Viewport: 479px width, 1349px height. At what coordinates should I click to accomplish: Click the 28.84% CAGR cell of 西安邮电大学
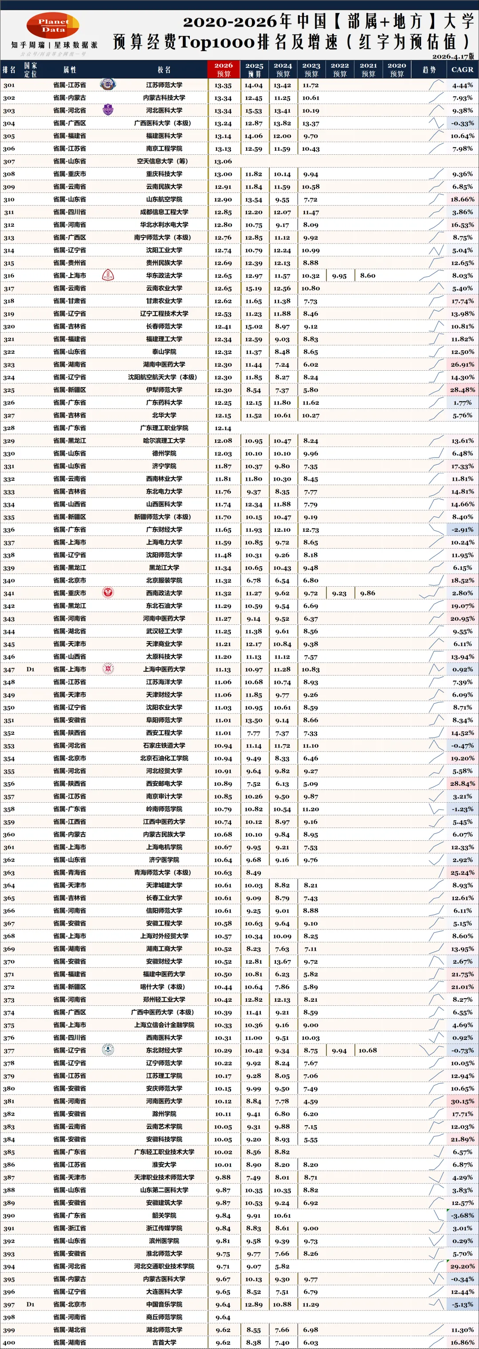point(462,784)
